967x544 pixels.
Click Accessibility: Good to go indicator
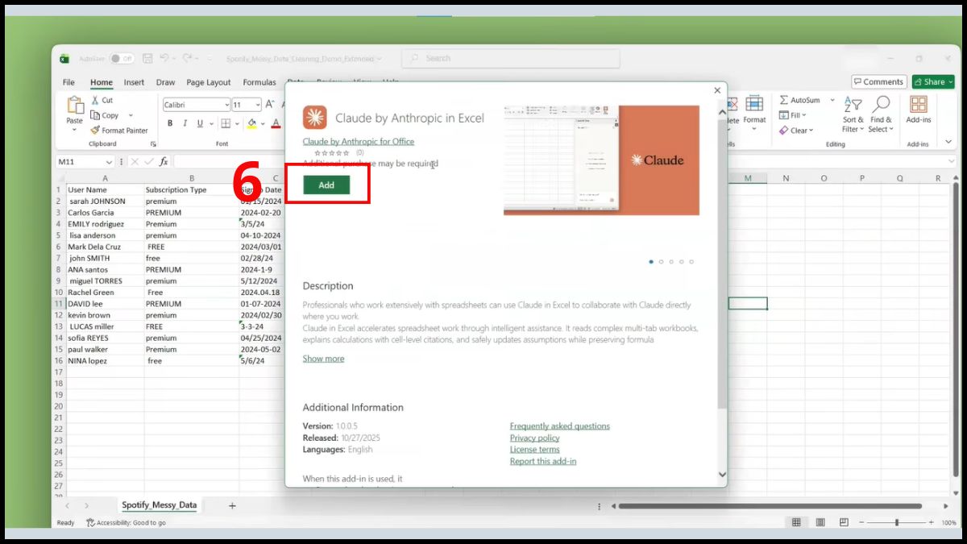click(x=126, y=522)
